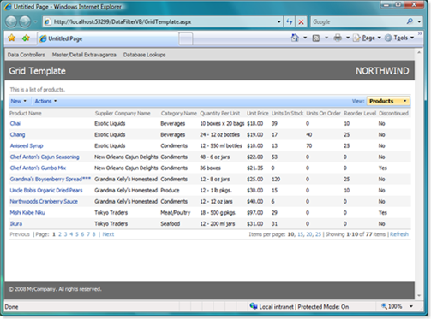Click the Add to Favorites icon
This screenshot has width=431, height=319.
pos(26,38)
